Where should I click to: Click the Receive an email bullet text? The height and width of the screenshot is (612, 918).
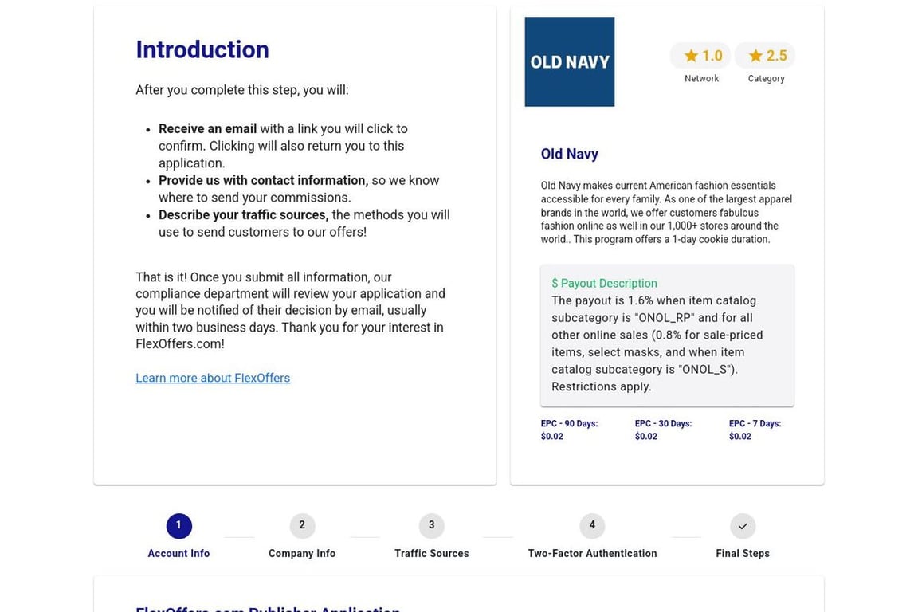click(x=207, y=129)
